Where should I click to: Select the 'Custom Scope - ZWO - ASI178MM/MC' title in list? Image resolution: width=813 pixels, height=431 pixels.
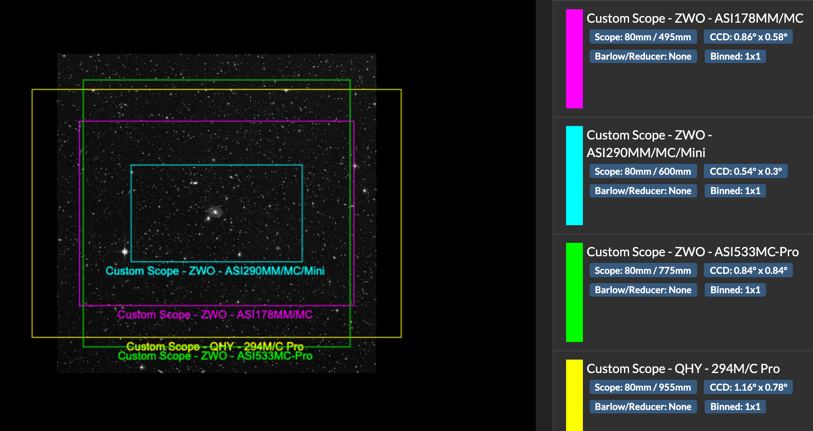tap(695, 18)
